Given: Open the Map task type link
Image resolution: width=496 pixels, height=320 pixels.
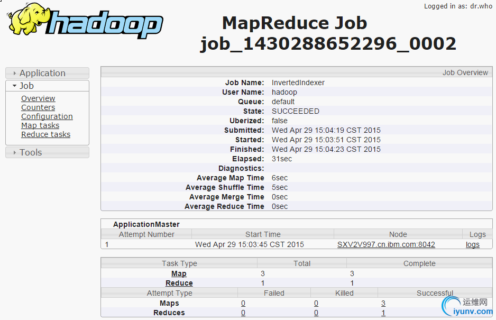Looking at the screenshot, I should pos(179,273).
